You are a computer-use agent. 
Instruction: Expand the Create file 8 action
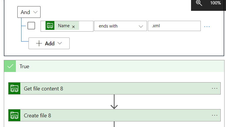pyautogui.click(x=114, y=115)
